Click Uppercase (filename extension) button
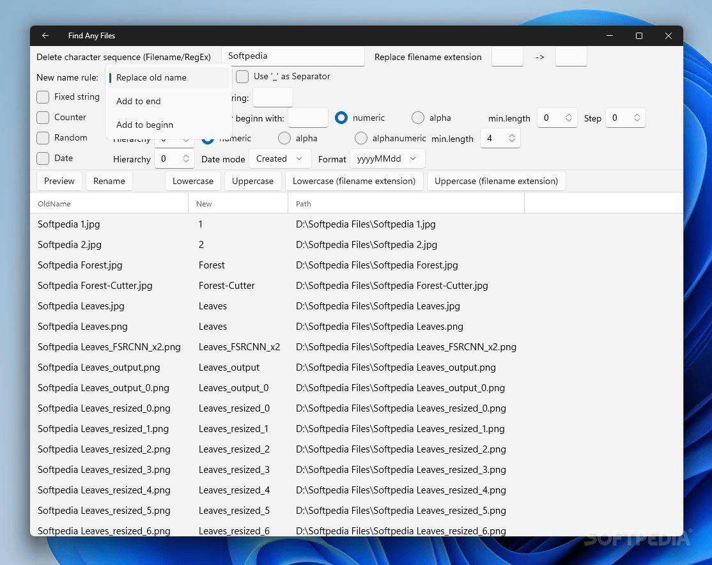Viewport: 712px width, 565px height. click(496, 181)
